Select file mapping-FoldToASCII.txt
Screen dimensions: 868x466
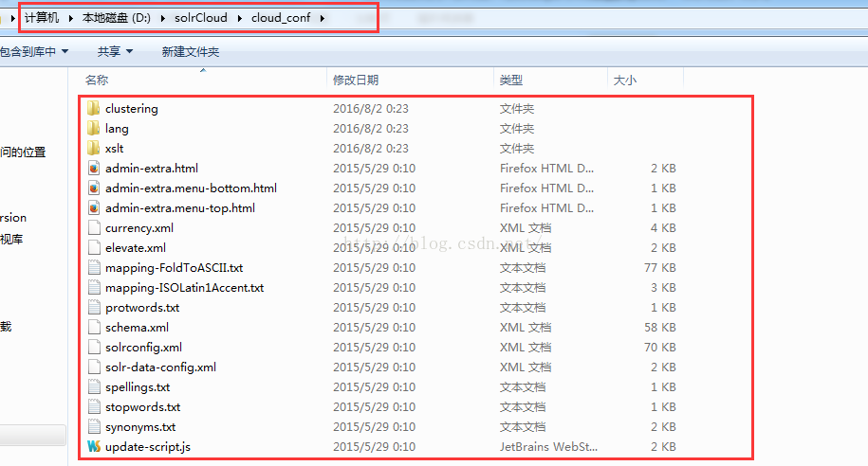(x=175, y=267)
